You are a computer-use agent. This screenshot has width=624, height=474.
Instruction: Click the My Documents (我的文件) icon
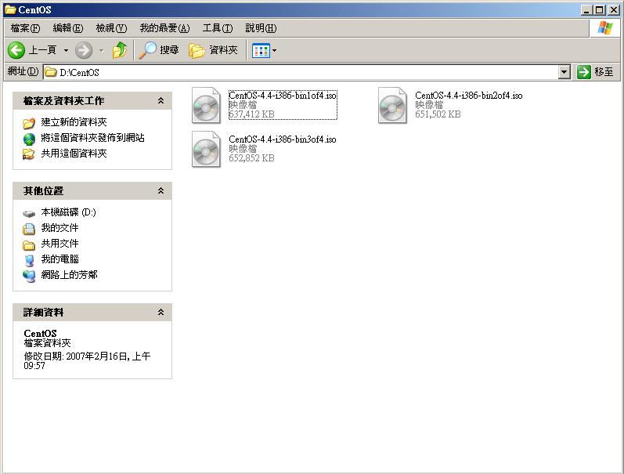(29, 229)
